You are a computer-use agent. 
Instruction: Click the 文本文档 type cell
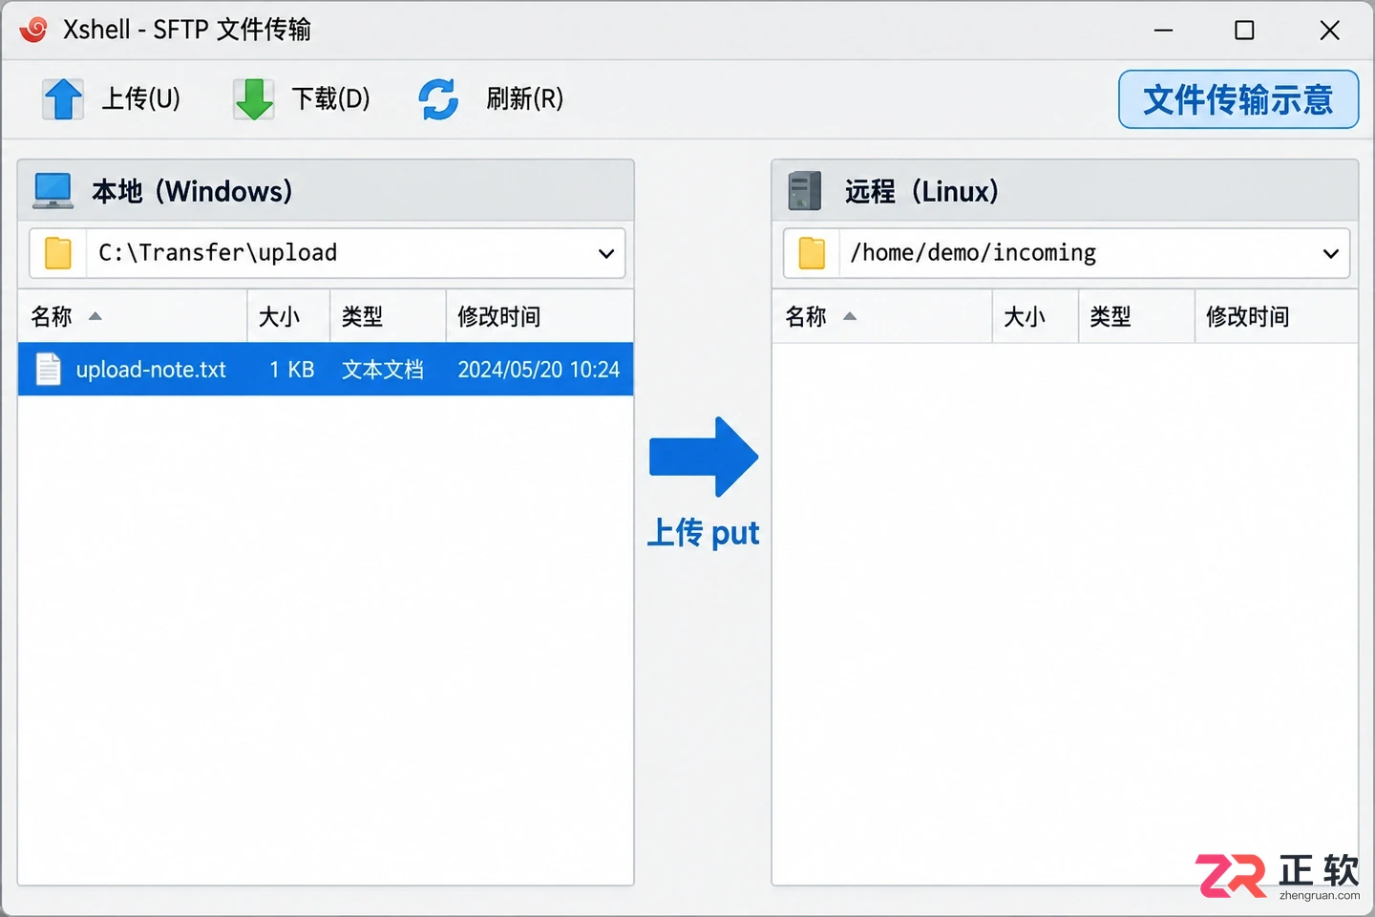tap(383, 370)
